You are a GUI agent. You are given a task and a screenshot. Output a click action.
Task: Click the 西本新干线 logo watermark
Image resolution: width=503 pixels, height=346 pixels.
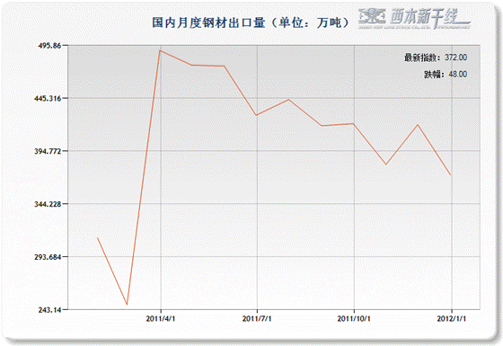click(x=414, y=18)
